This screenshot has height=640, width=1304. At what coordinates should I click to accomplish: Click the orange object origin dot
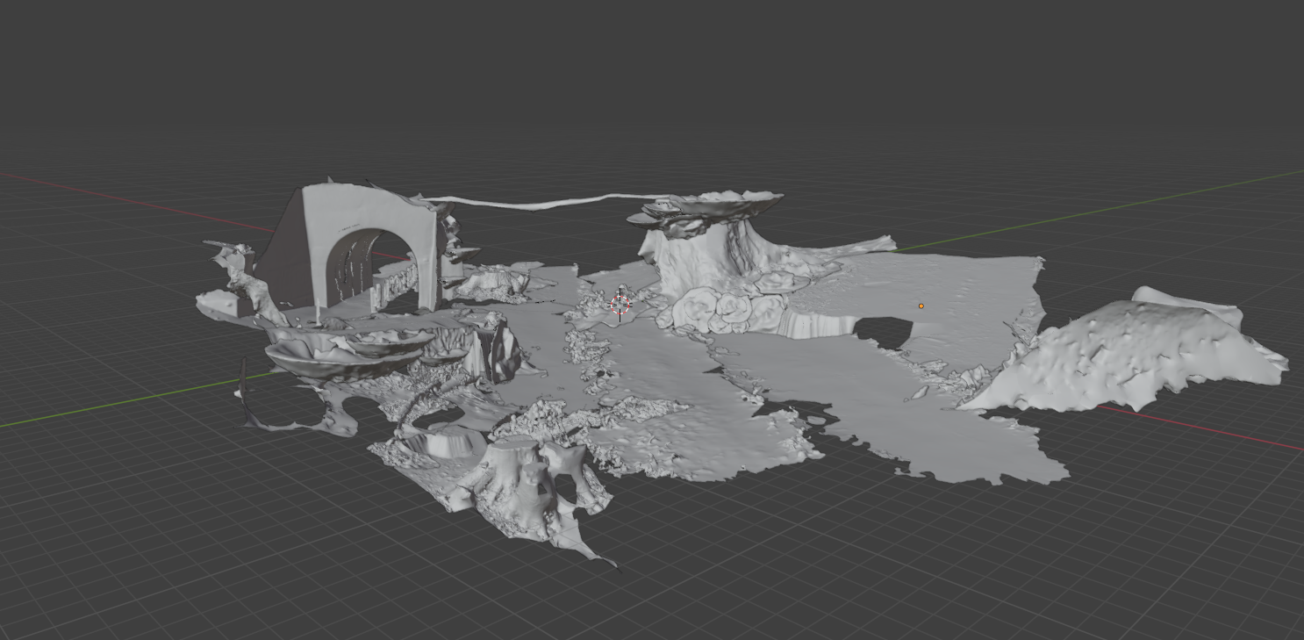tap(921, 306)
